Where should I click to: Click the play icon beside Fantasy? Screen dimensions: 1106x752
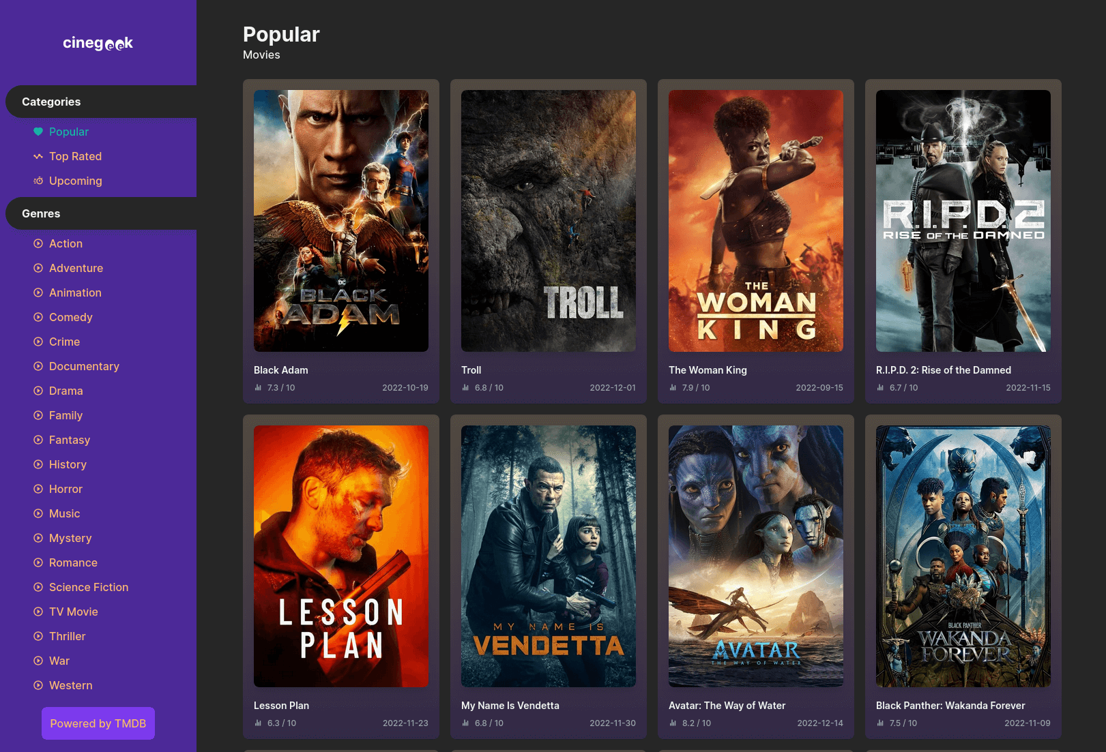point(38,440)
